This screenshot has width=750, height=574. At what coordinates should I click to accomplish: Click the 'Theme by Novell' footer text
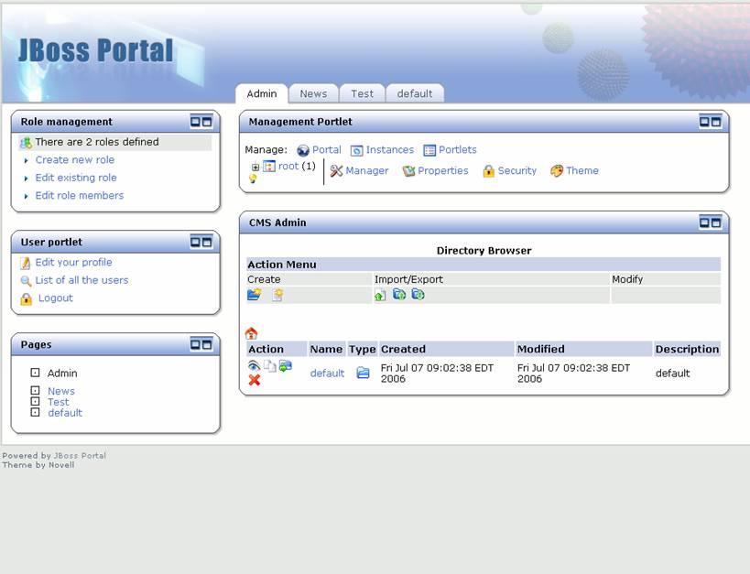[38, 464]
